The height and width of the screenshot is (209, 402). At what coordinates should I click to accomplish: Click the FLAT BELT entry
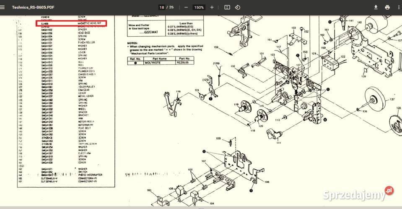[85, 128]
